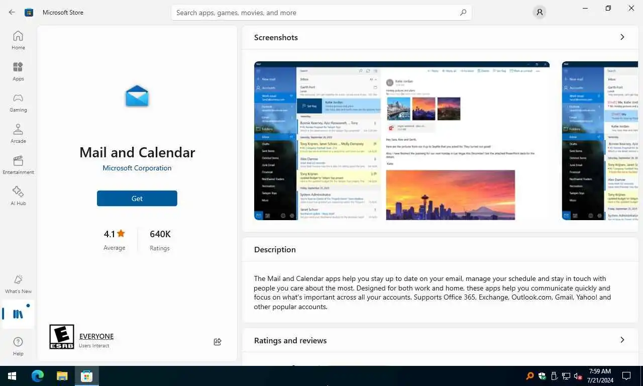Screen dimensions: 643x386
Task: Click the Mail and Calendar title text
Action: [137, 152]
